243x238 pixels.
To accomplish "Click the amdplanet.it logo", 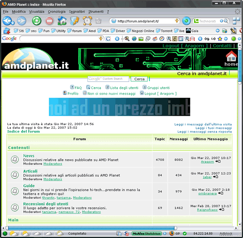I will [36, 59].
